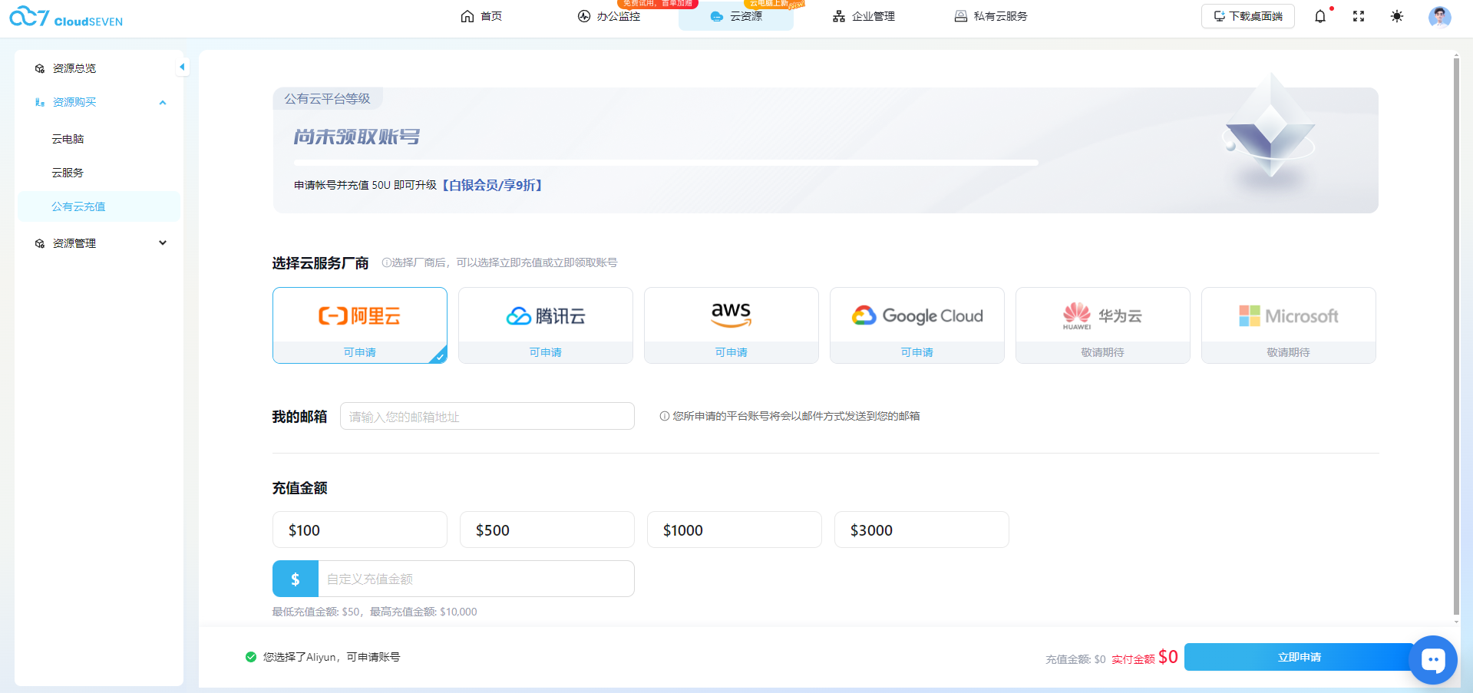This screenshot has height=693, width=1473.
Task: Click the 资源总览 sidebar icon
Action: (x=40, y=68)
